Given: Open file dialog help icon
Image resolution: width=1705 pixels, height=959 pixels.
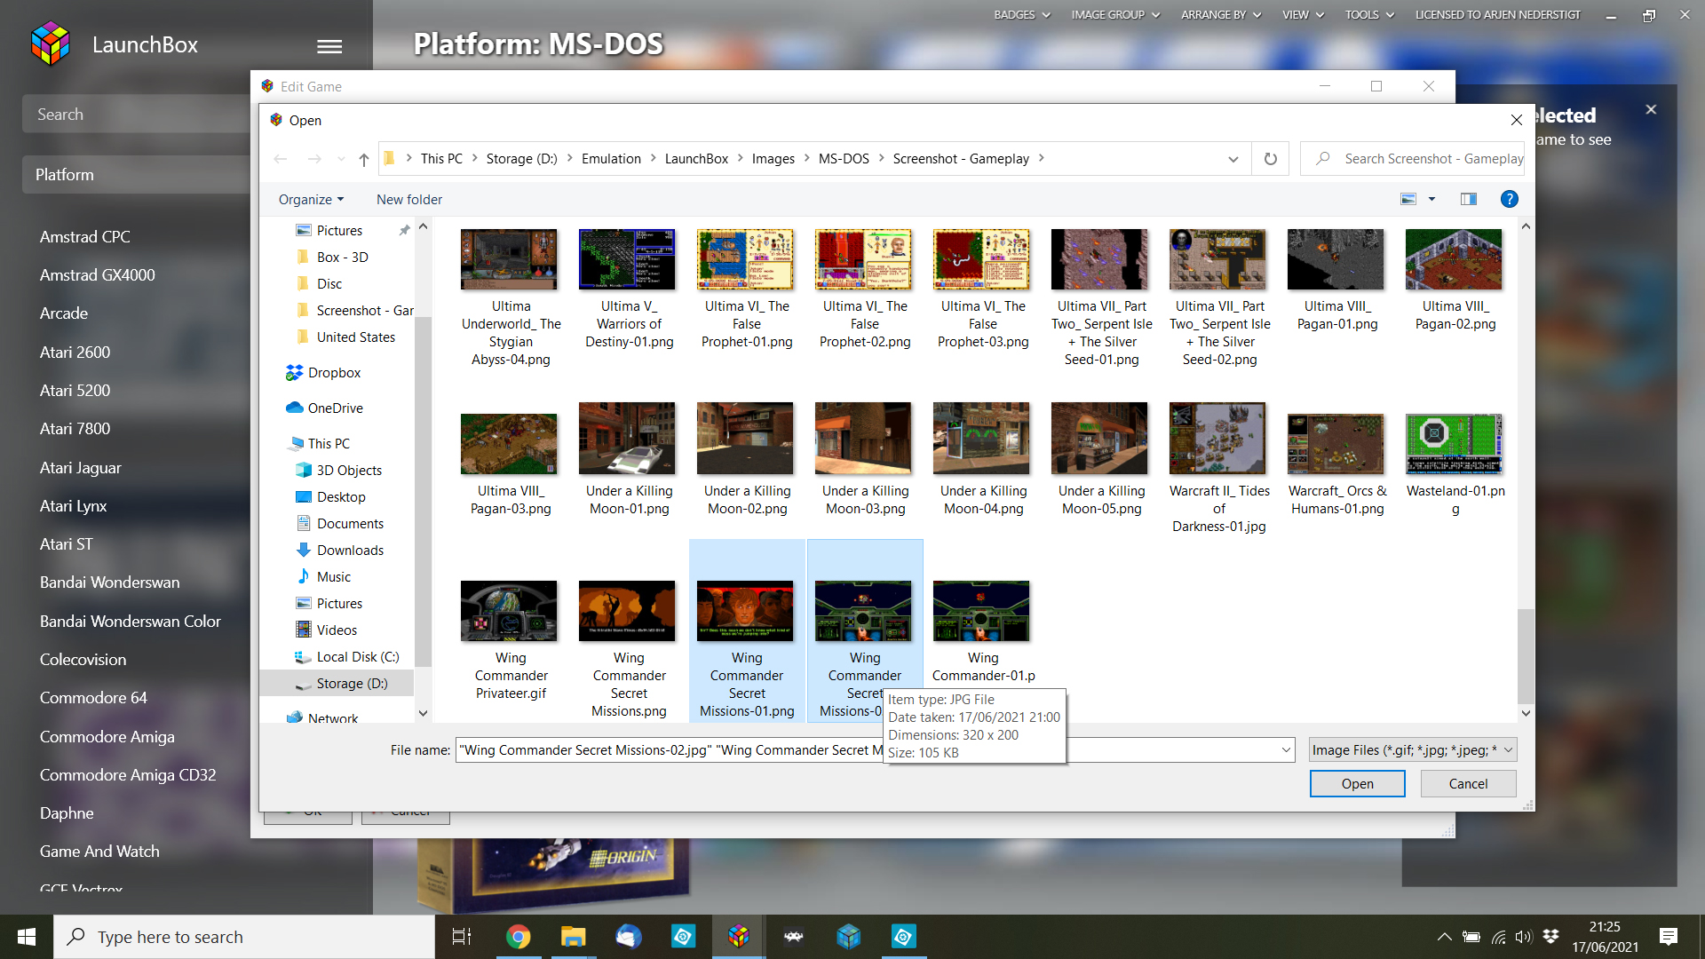Looking at the screenshot, I should [x=1509, y=200].
